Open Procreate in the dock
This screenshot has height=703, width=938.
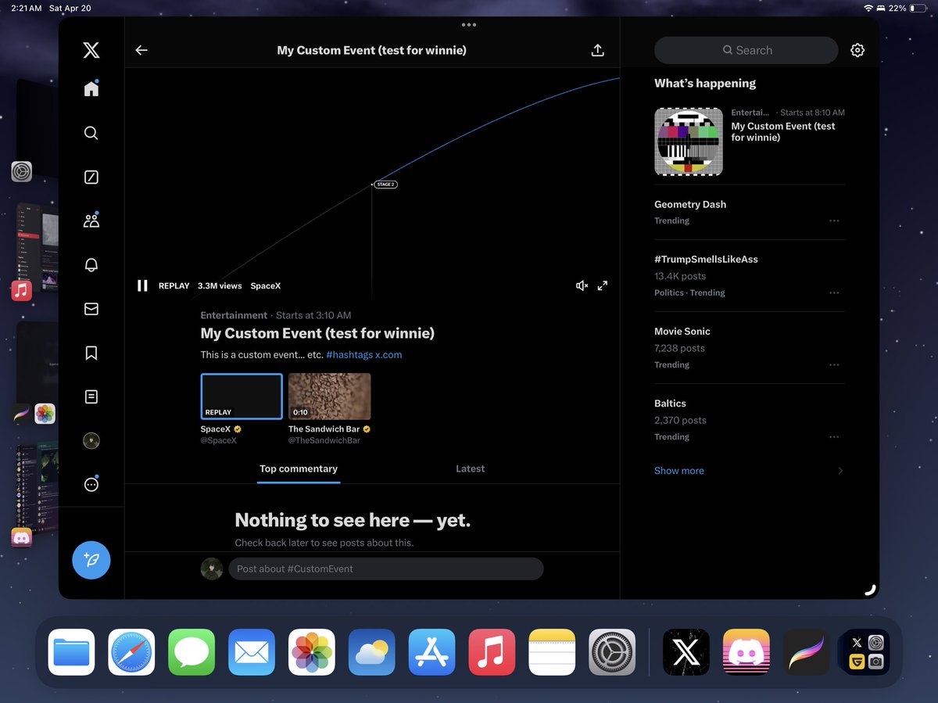[807, 652]
